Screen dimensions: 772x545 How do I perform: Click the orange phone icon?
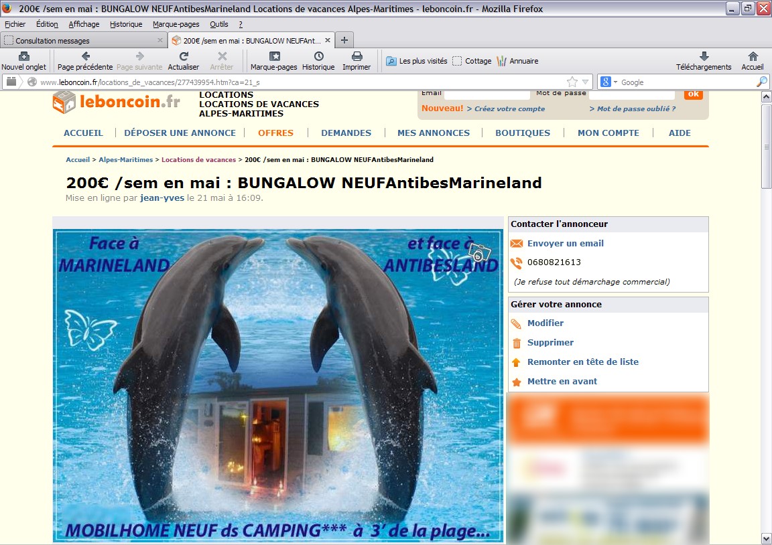tap(517, 263)
